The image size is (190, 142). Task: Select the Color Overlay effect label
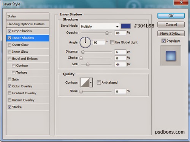click(x=22, y=86)
